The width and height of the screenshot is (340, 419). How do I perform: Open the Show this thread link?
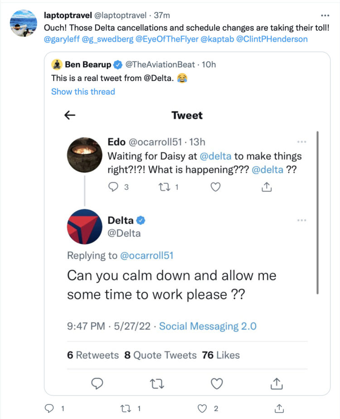tap(83, 92)
